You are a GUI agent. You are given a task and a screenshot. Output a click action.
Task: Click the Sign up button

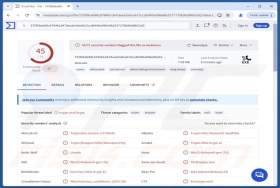coord(261,25)
